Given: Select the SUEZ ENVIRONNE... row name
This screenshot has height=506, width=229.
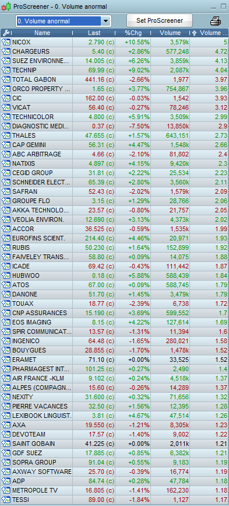Looking at the screenshot, I should pyautogui.click(x=41, y=61).
